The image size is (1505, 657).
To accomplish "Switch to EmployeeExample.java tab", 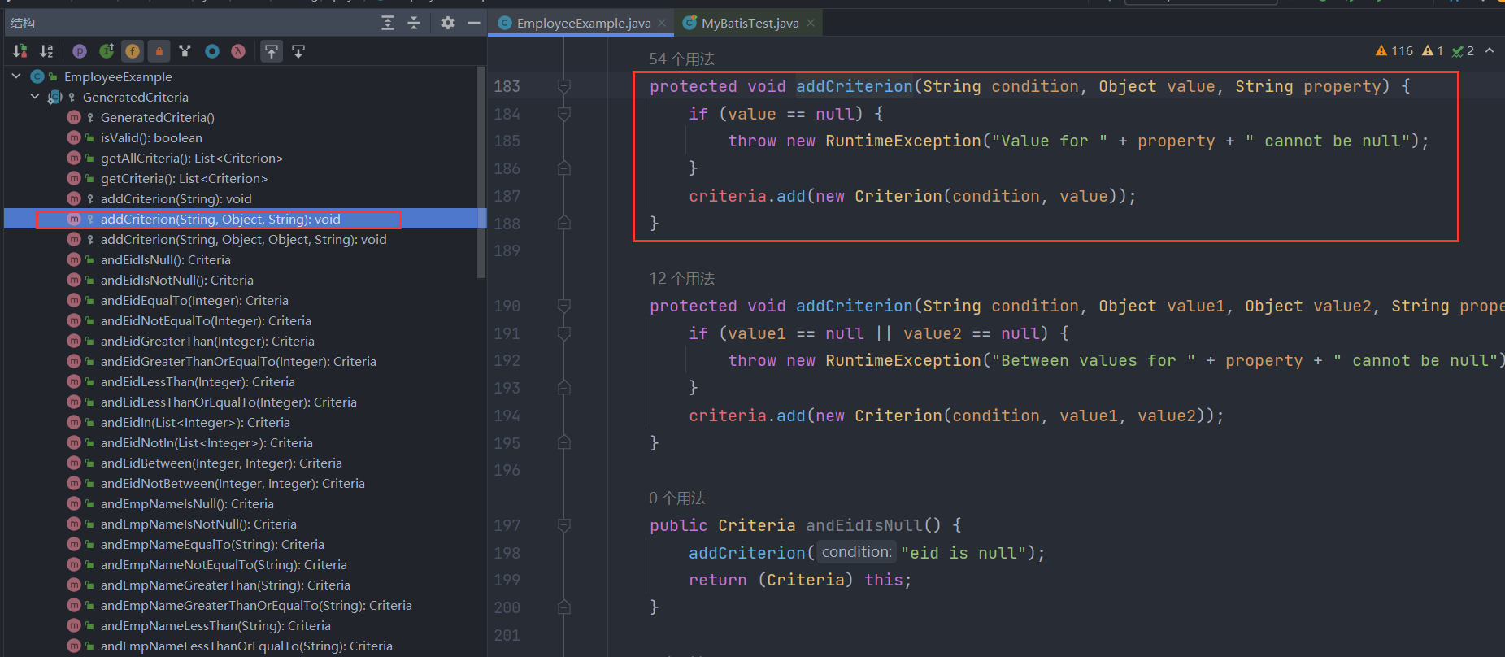I will [x=583, y=23].
